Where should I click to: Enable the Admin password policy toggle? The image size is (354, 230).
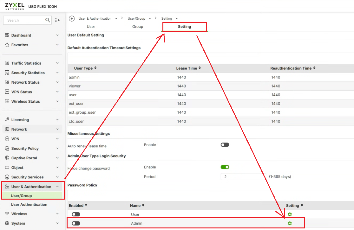click(x=76, y=223)
